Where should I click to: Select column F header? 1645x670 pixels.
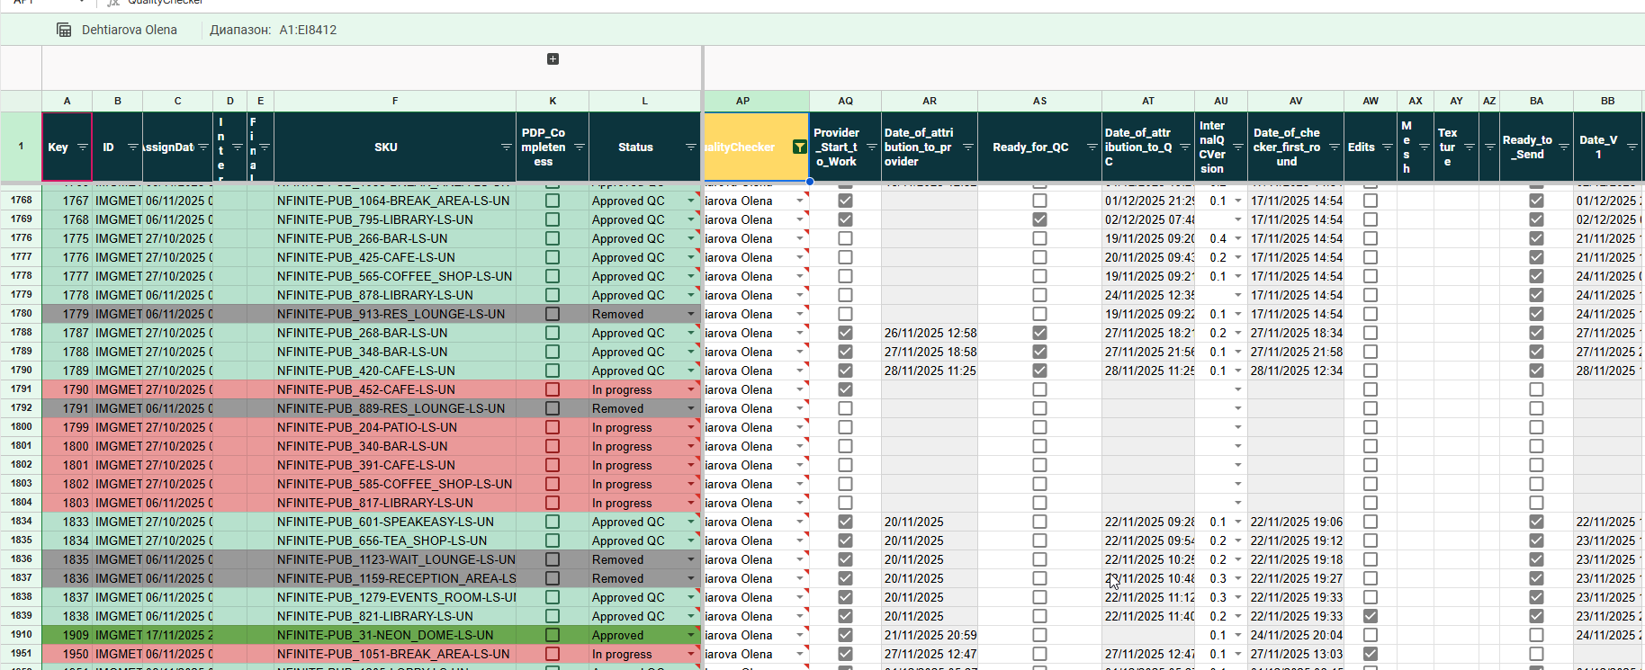coord(394,101)
